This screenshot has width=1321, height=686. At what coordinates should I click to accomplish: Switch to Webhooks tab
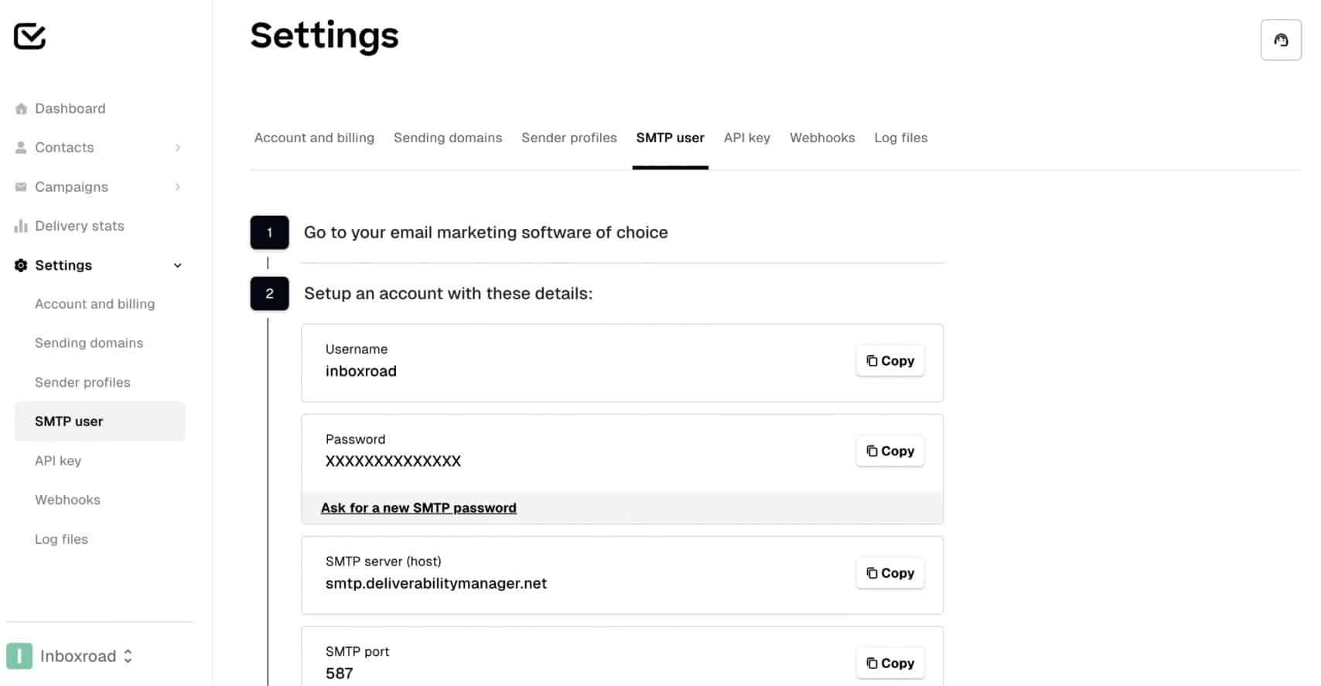[822, 138]
